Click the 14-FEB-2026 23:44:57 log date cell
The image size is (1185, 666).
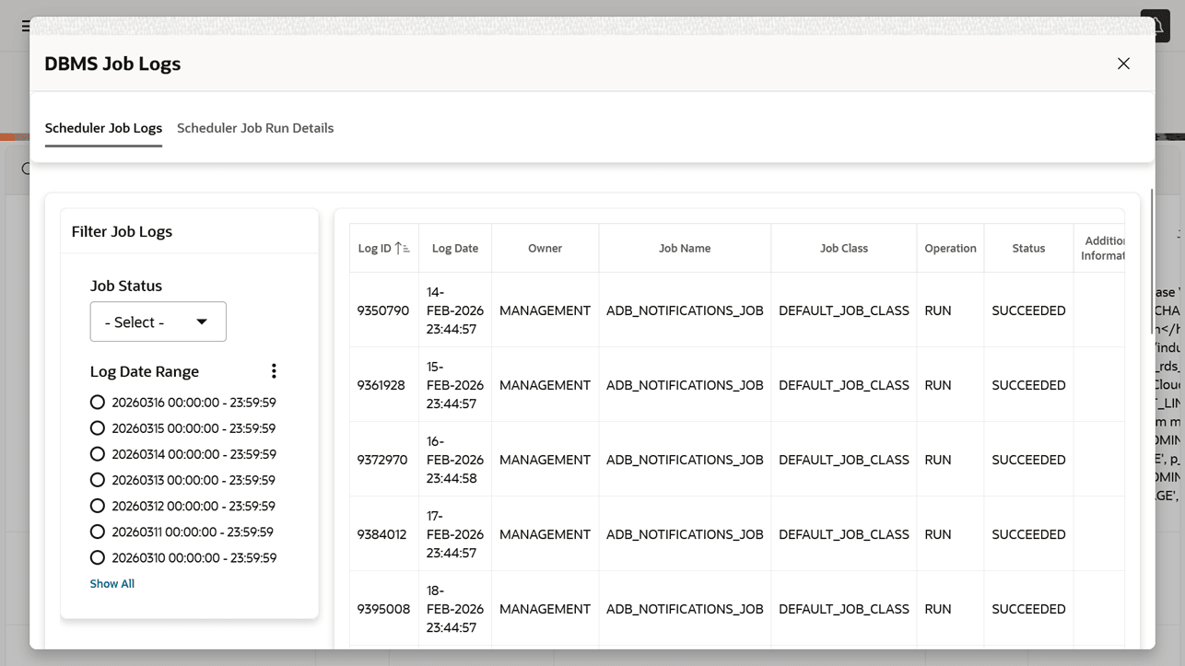455,310
